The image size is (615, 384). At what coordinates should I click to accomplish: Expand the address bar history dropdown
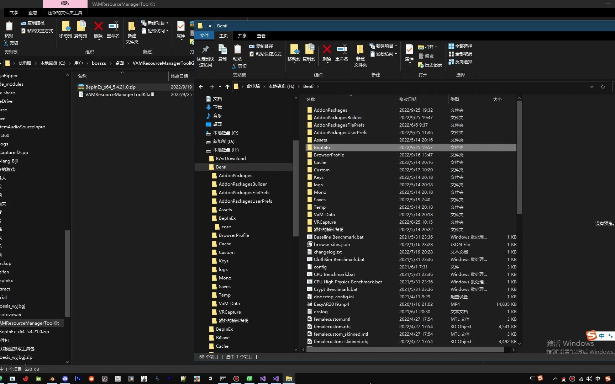coord(592,86)
